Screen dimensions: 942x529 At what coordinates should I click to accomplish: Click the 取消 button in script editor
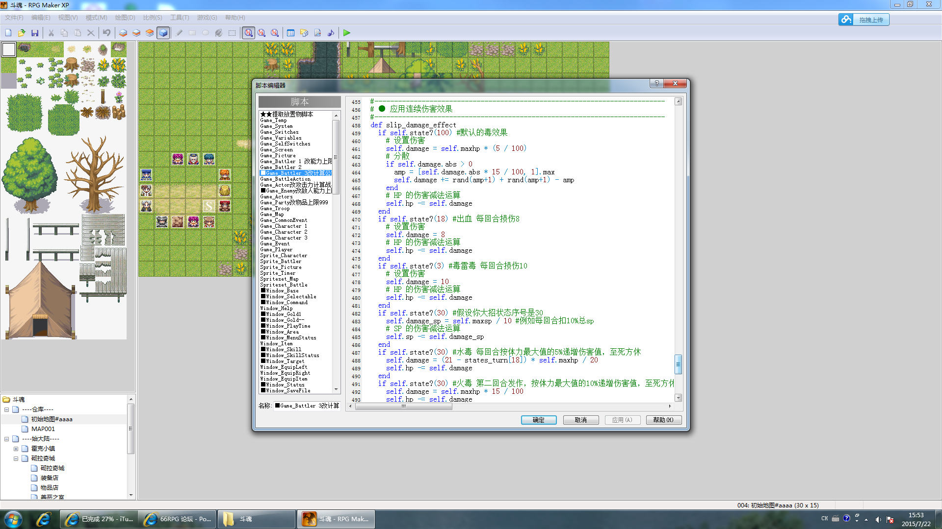pyautogui.click(x=581, y=420)
